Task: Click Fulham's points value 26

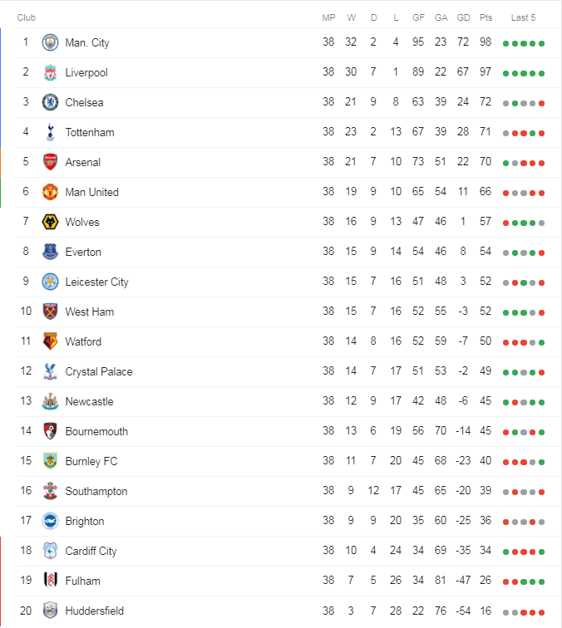Action: [x=486, y=581]
